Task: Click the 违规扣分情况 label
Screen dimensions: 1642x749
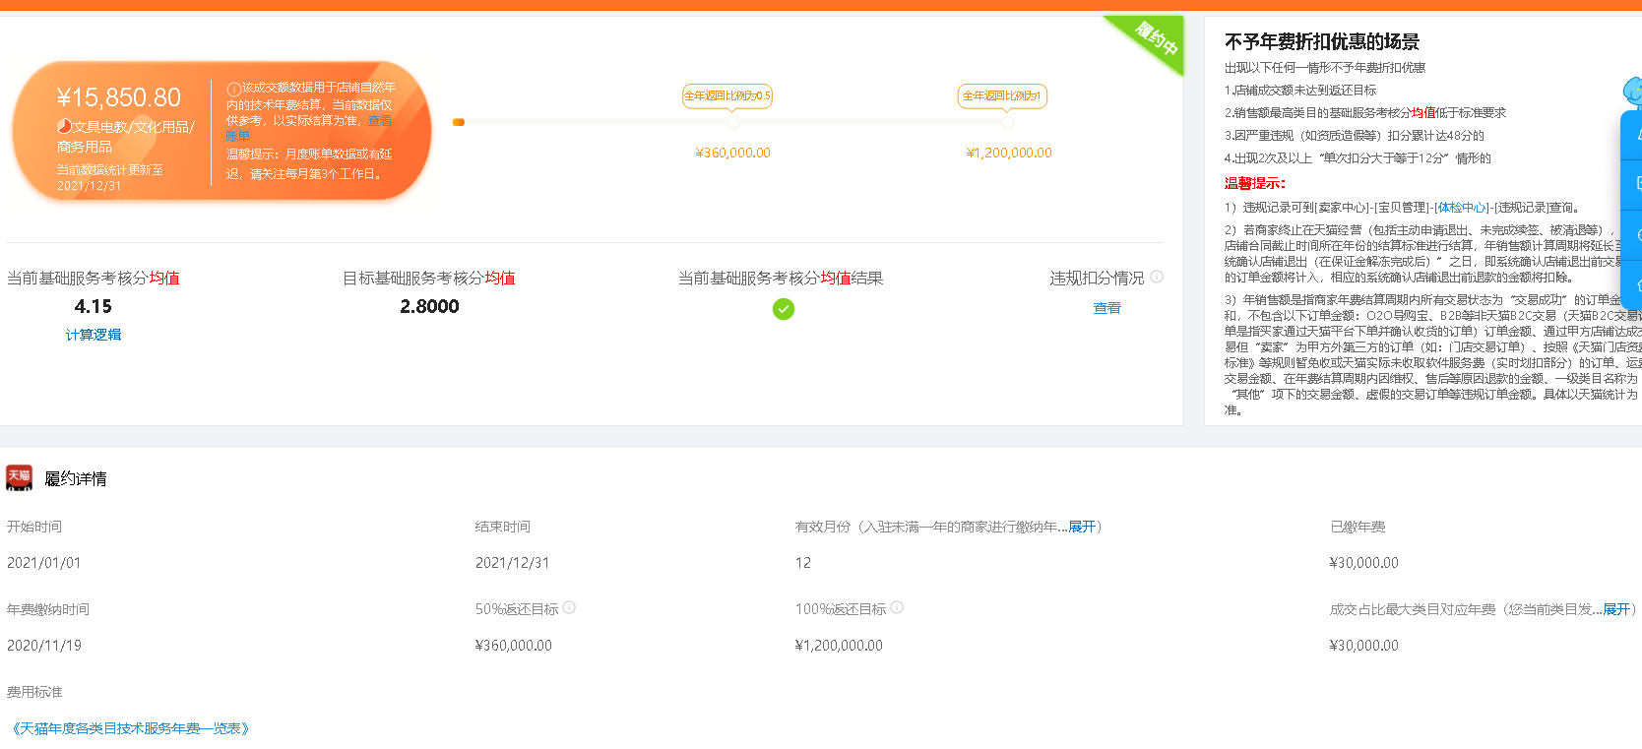Action: pyautogui.click(x=1097, y=279)
